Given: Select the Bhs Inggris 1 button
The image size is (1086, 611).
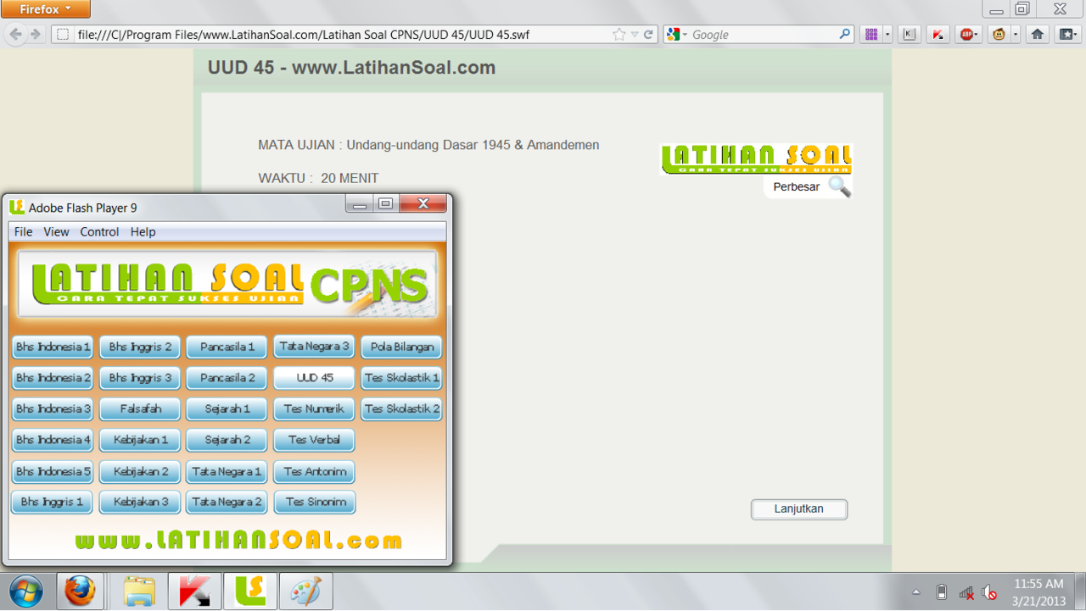Looking at the screenshot, I should point(53,503).
